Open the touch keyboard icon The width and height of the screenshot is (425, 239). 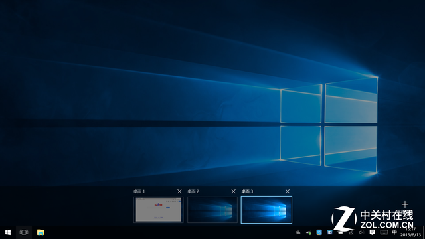click(x=384, y=232)
